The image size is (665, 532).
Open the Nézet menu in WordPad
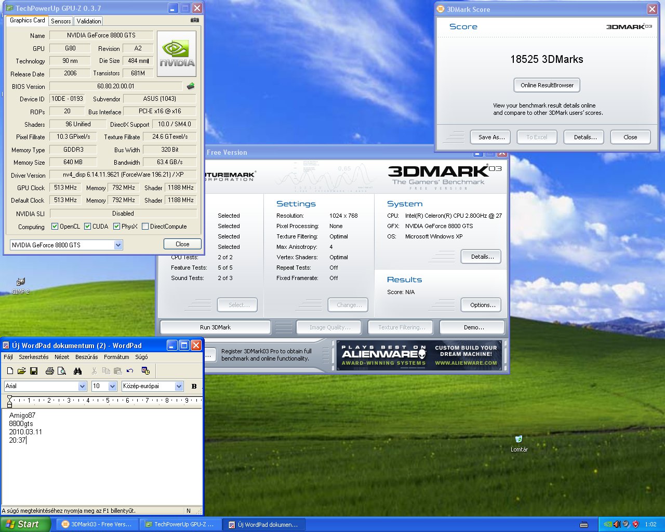pos(62,357)
